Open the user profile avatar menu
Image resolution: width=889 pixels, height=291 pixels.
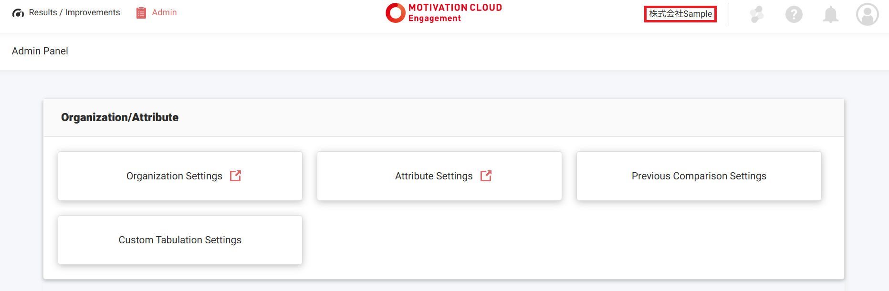(x=867, y=14)
